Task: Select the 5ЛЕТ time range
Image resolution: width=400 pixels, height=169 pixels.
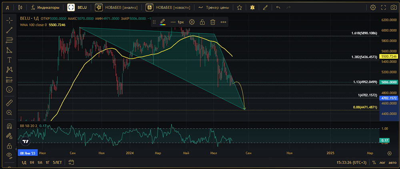Action: (58, 163)
